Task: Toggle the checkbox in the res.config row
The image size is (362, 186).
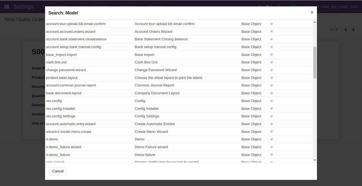Action: point(272,101)
